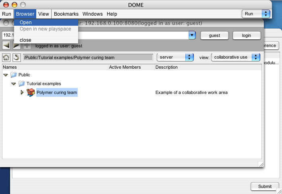Click the login button
Image resolution: width=282 pixels, height=194 pixels.
click(x=247, y=35)
